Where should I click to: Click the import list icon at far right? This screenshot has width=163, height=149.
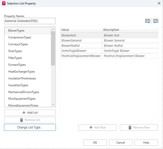tap(156, 21)
